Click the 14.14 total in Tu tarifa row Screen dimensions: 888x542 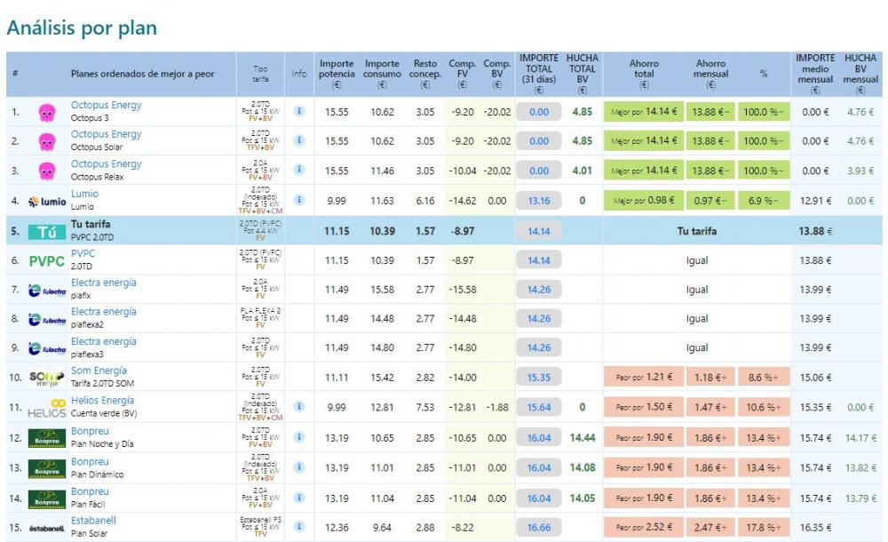539,231
